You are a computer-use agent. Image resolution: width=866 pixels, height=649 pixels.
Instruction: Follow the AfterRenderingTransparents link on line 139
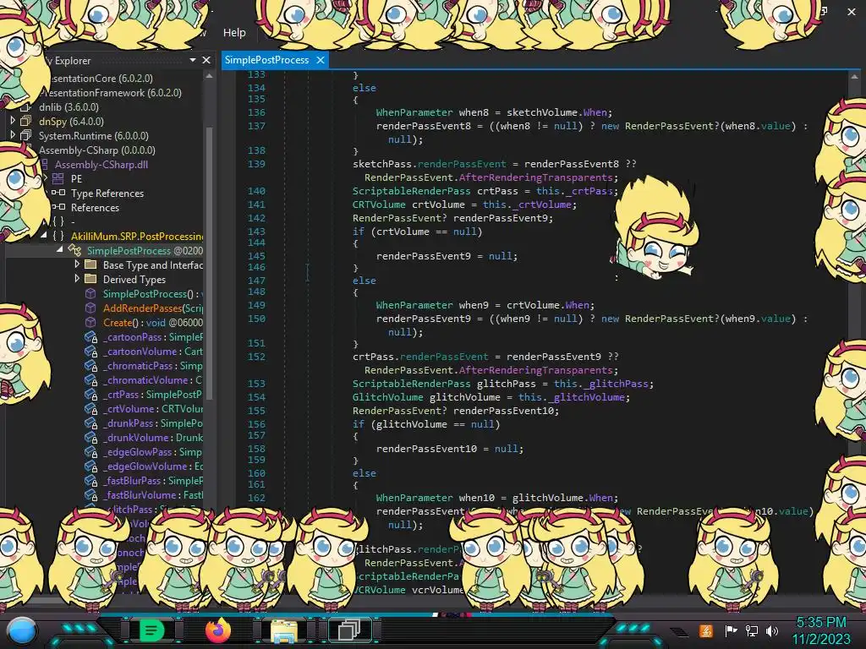535,177
